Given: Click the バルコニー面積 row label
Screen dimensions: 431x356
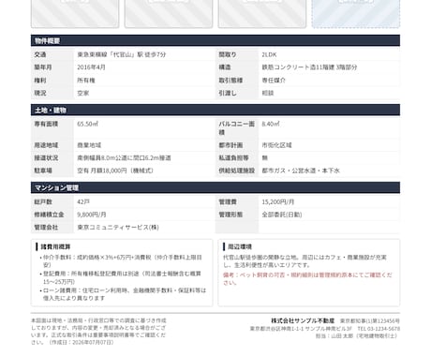Looking at the screenshot, I should [237, 128].
